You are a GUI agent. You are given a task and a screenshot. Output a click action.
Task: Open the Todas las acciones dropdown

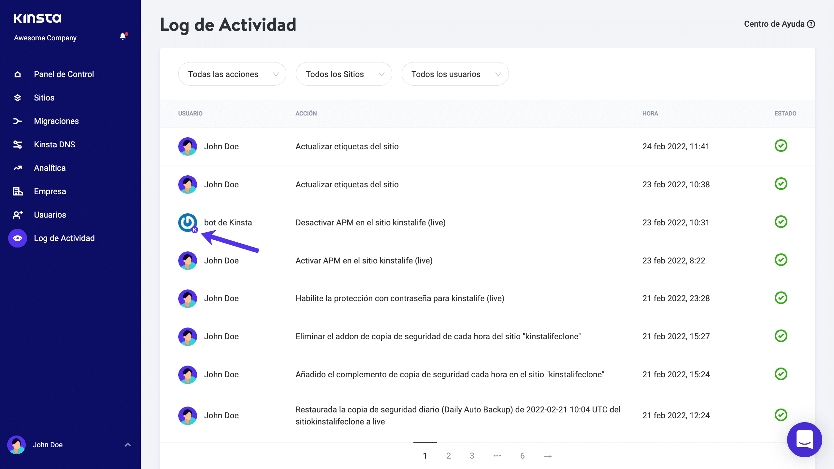pyautogui.click(x=232, y=74)
